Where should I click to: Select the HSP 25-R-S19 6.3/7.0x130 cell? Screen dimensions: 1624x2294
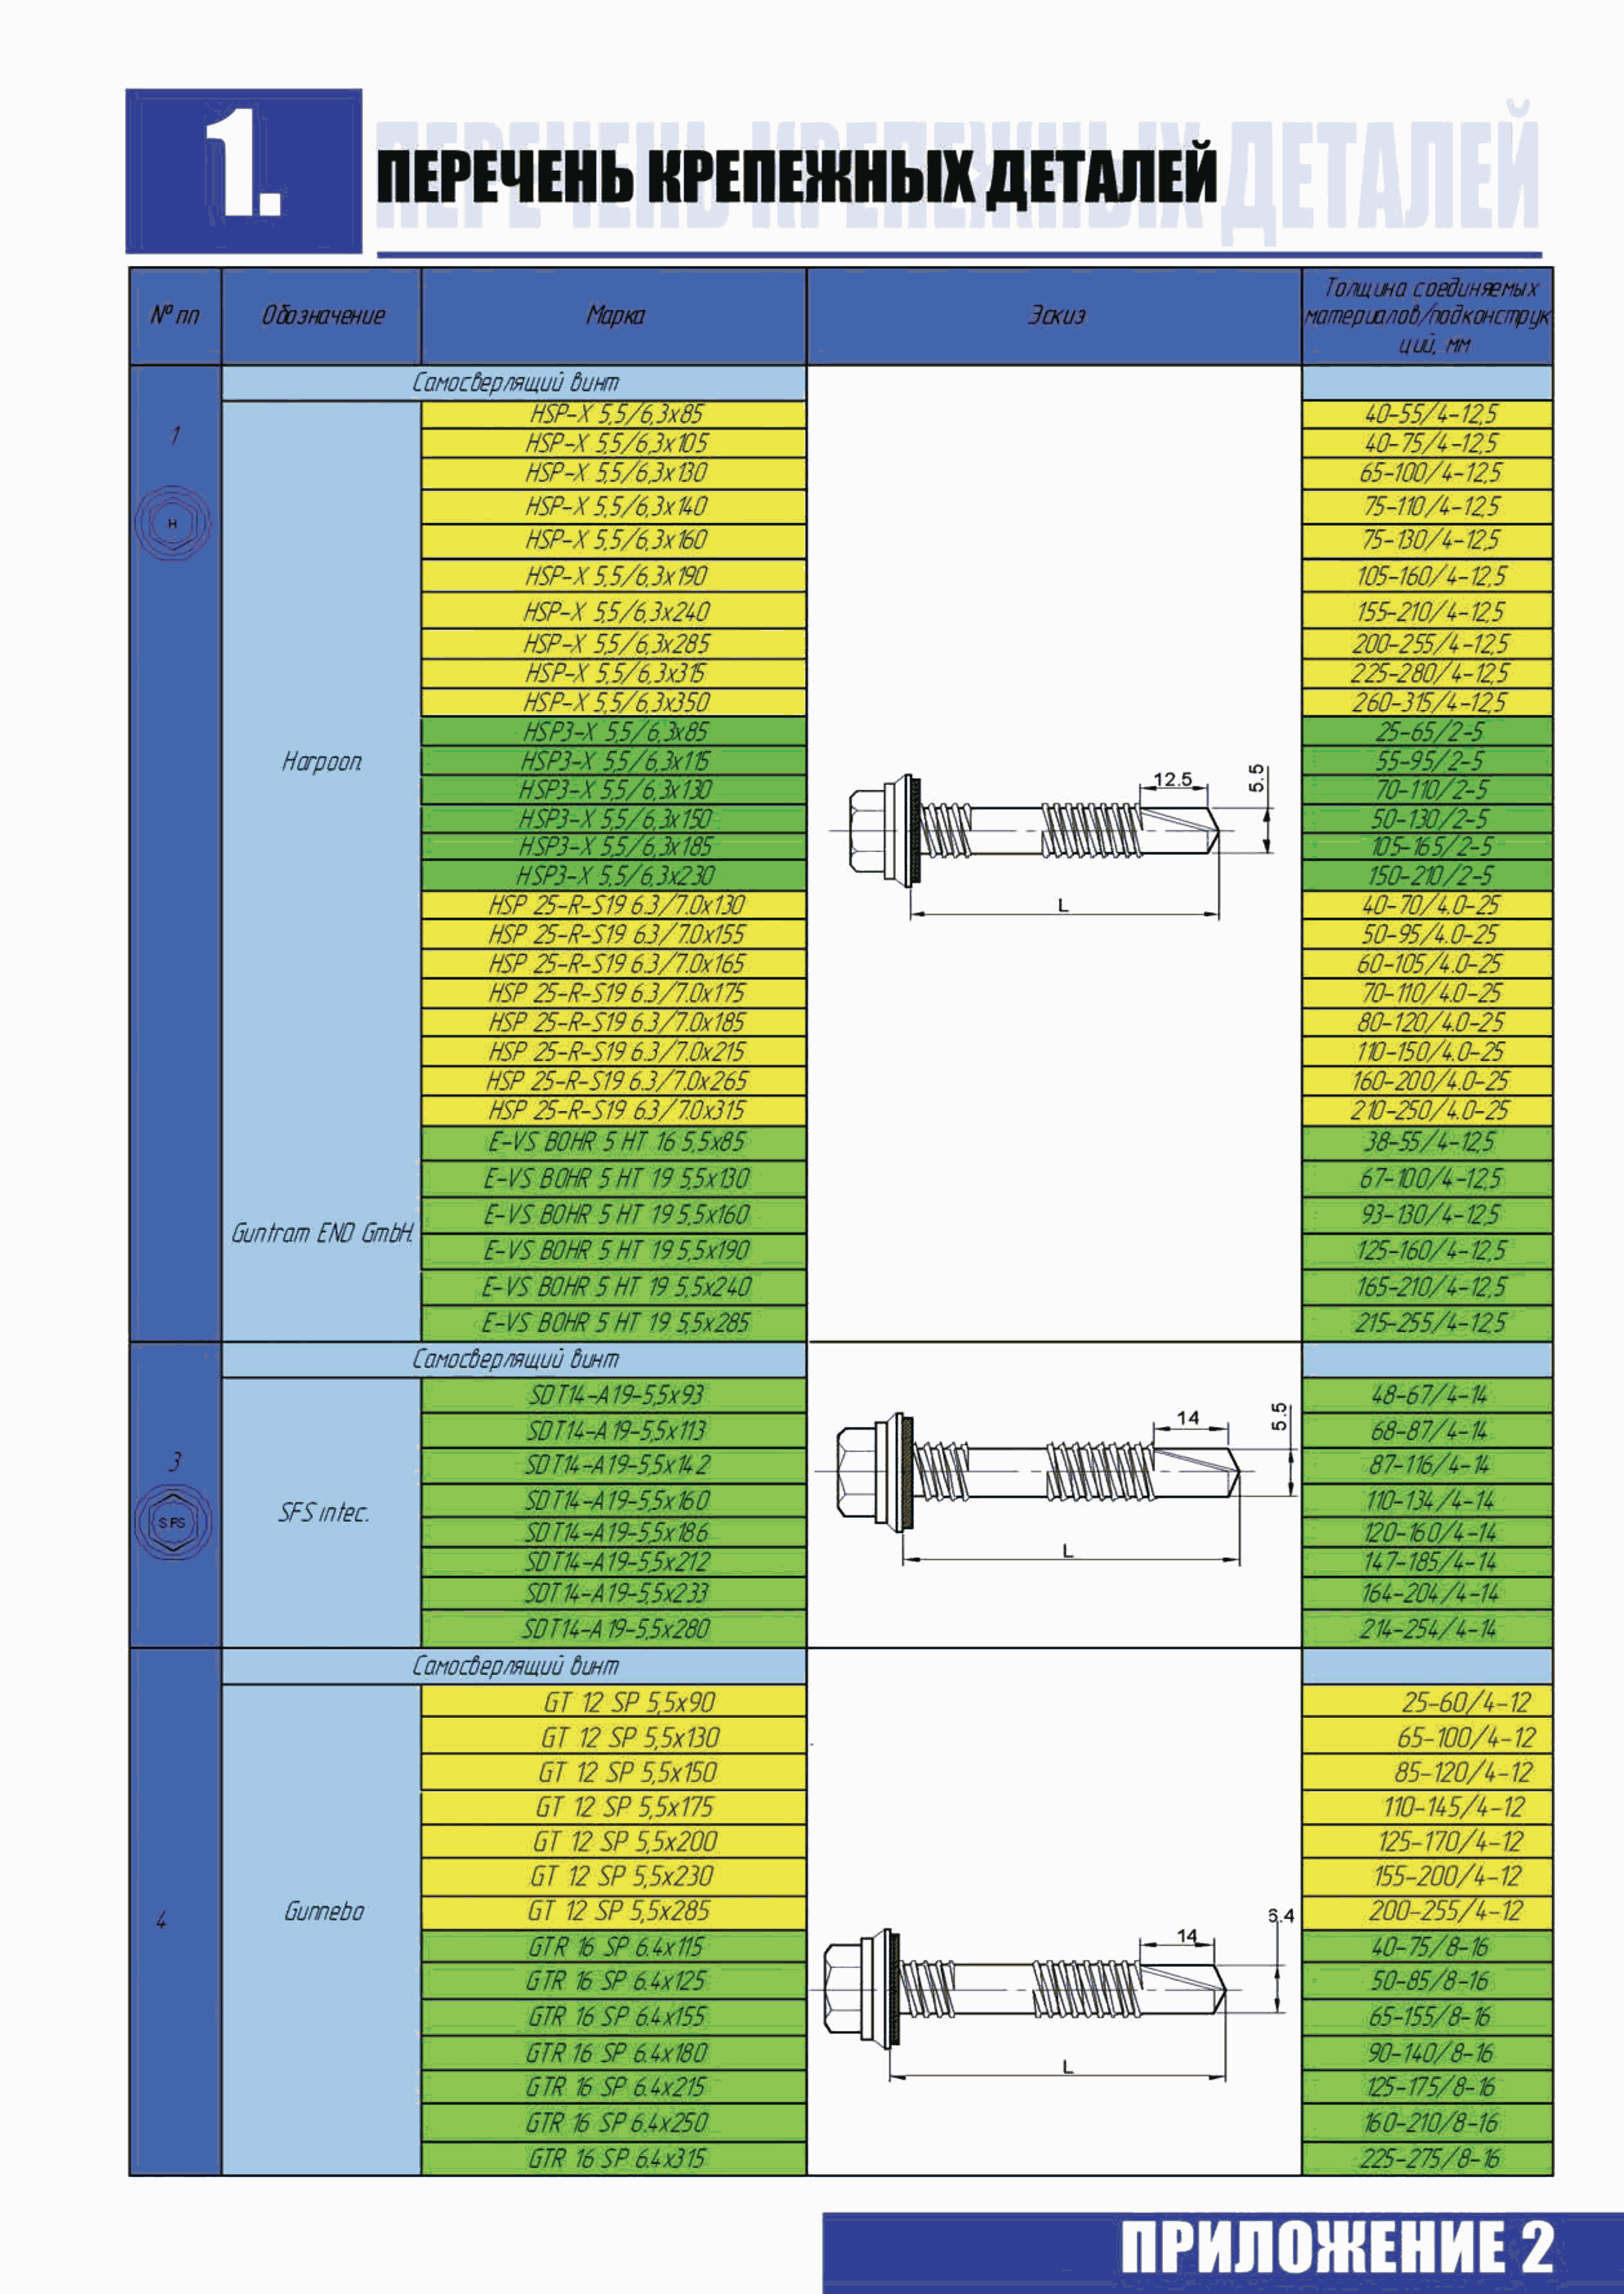click(614, 906)
